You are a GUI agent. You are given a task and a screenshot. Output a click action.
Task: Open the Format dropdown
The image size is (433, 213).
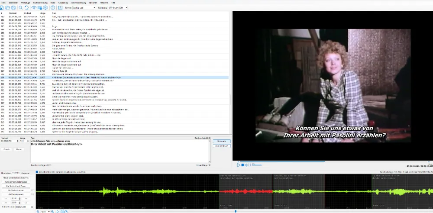pyautogui.click(x=84, y=8)
